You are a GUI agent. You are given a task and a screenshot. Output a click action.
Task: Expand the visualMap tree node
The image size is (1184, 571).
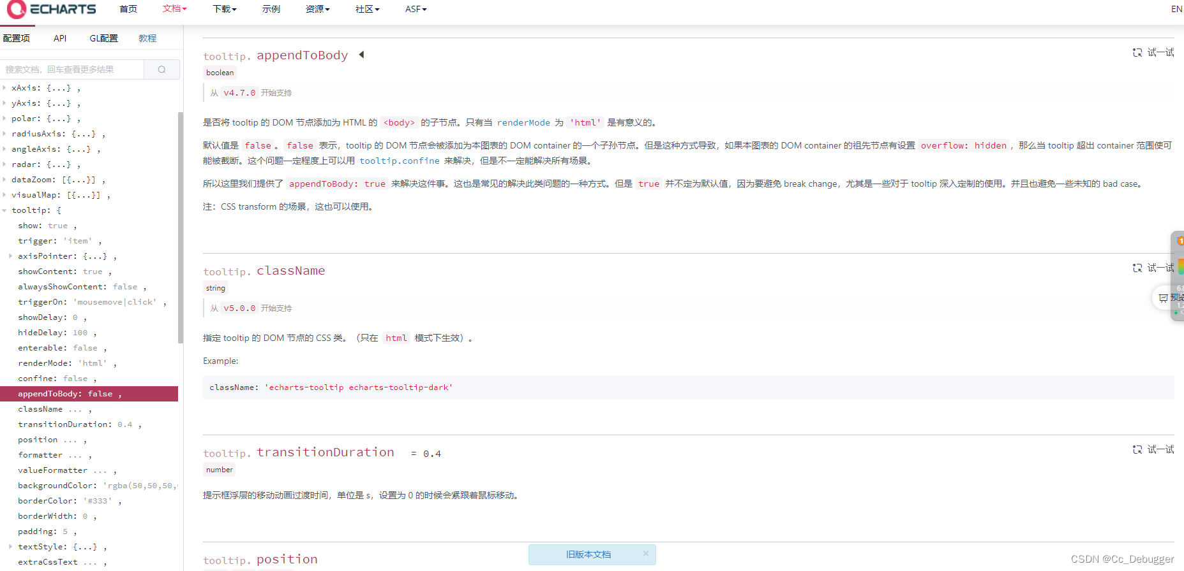(4, 195)
